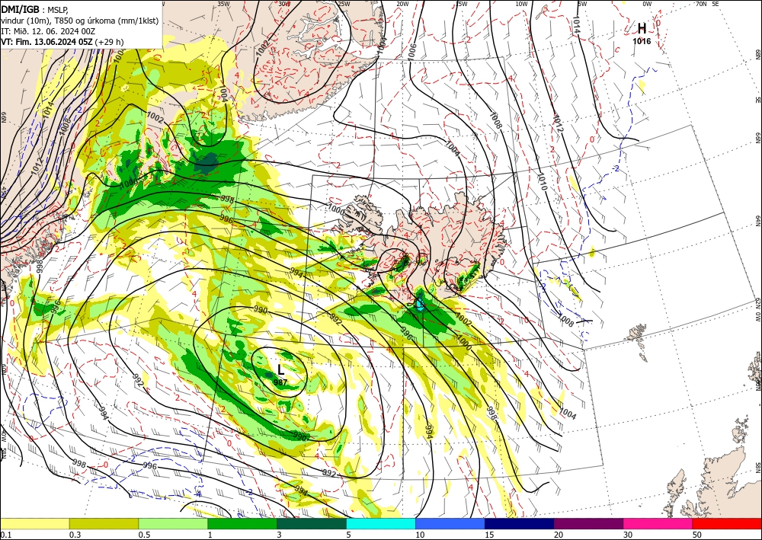
Task: Click the '64N' latitude label at right edge
Action: 758,221
